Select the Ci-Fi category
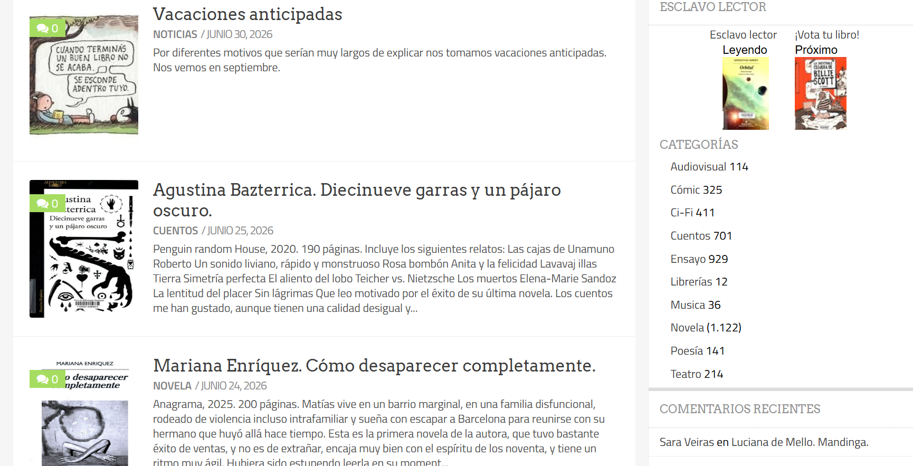This screenshot has height=466, width=913. pyautogui.click(x=682, y=213)
